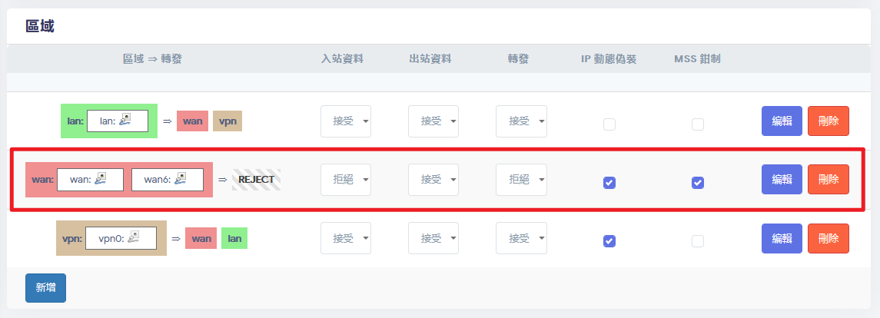
Task: Click the 刪除 button for vpn zone
Action: (x=829, y=238)
